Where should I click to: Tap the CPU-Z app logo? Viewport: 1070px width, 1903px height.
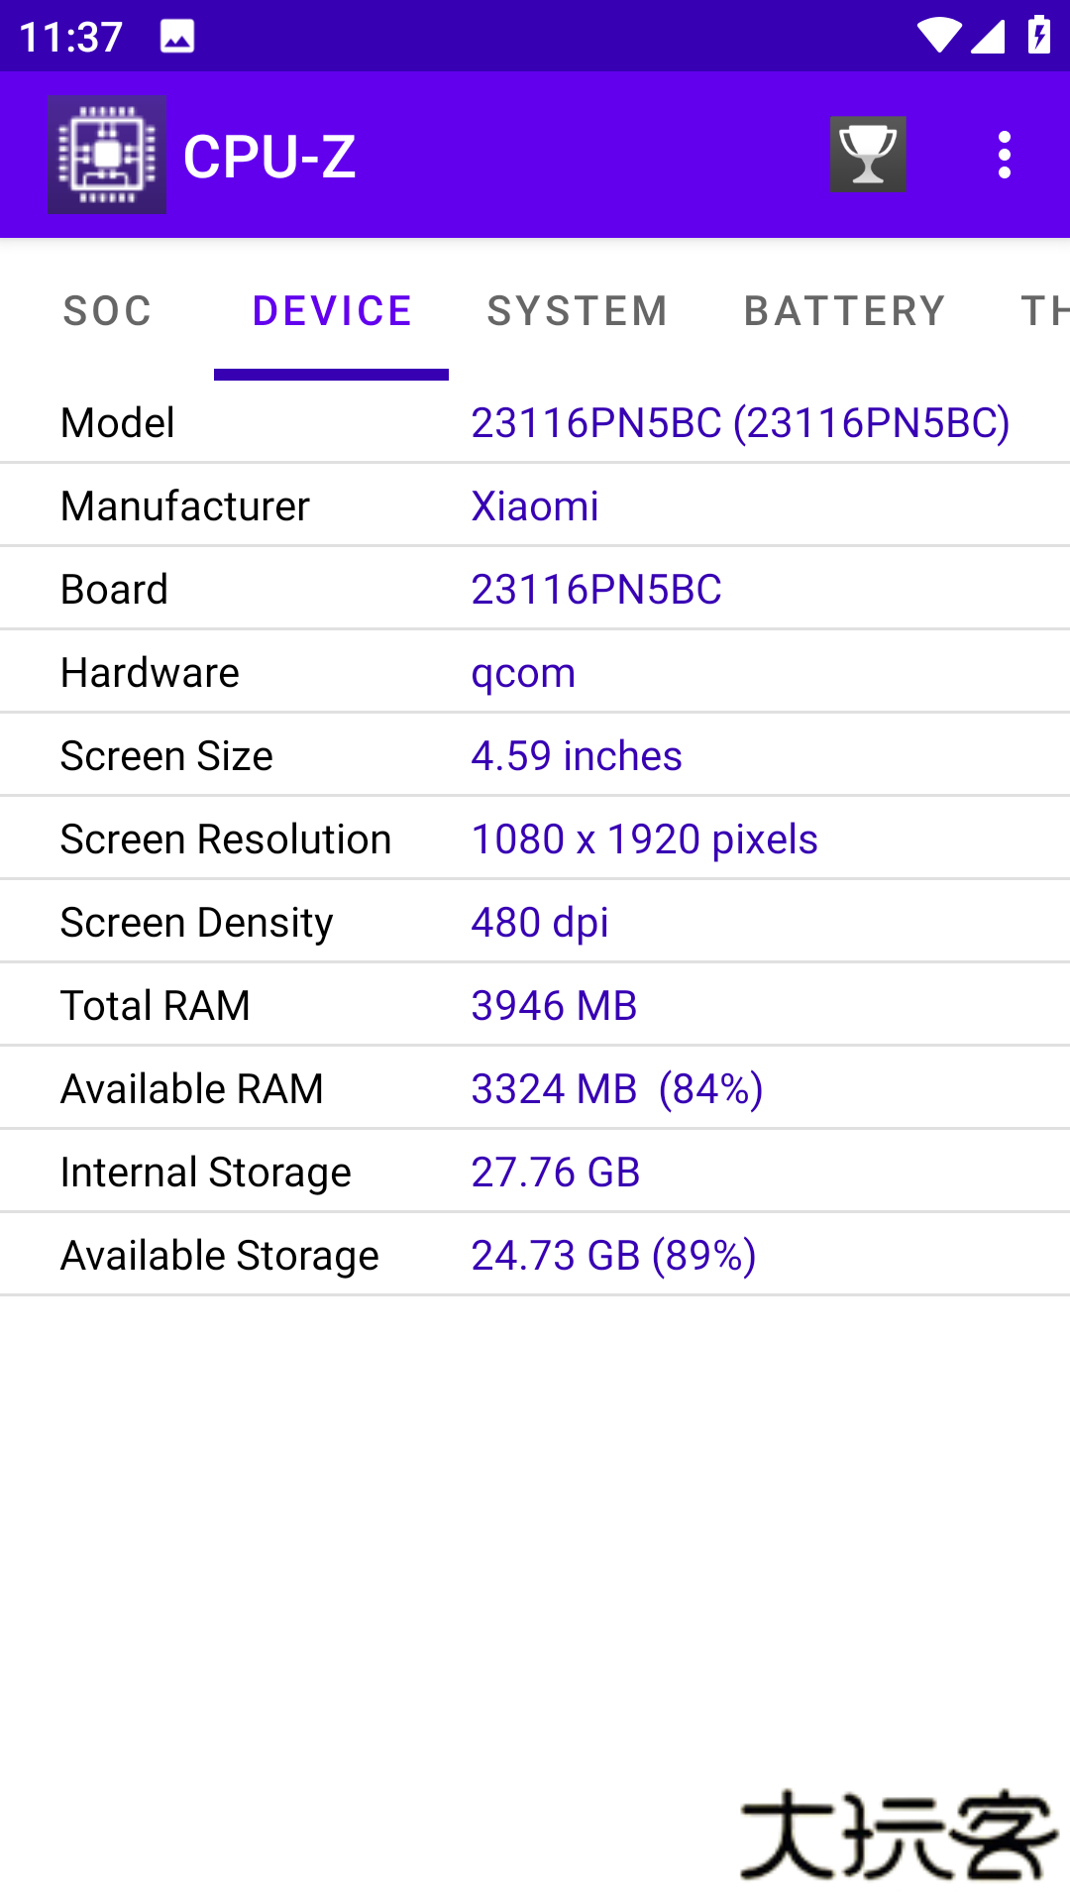[106, 154]
